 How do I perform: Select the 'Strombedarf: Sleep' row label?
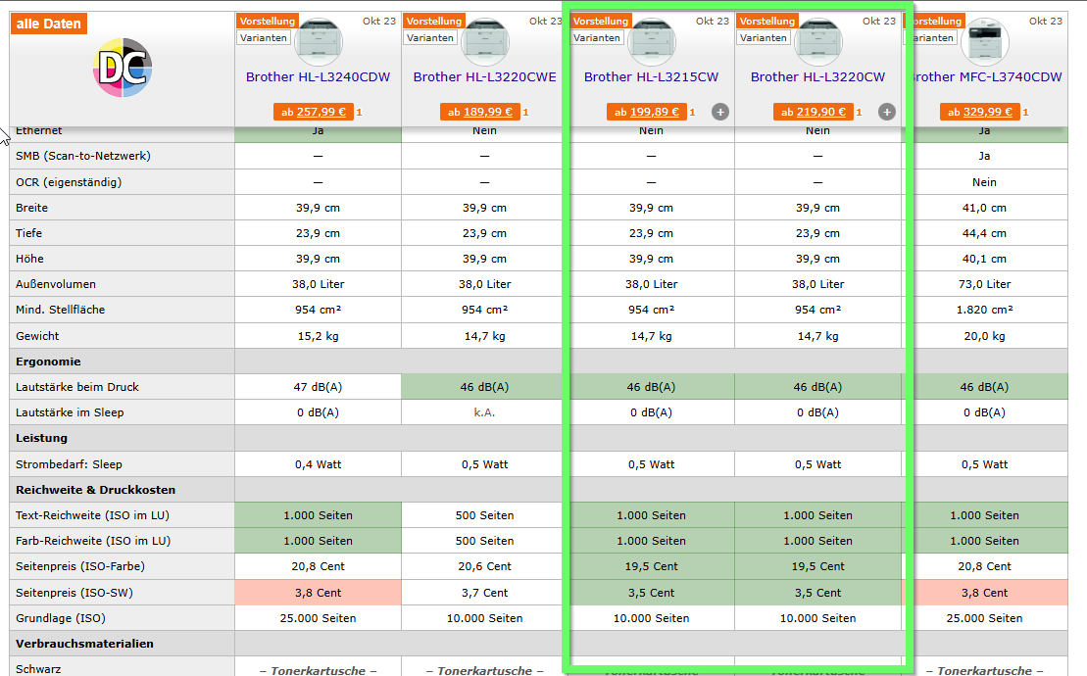point(70,464)
